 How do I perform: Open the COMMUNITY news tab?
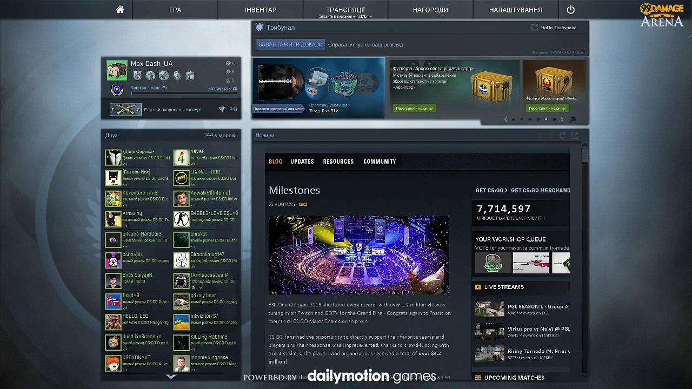click(380, 162)
